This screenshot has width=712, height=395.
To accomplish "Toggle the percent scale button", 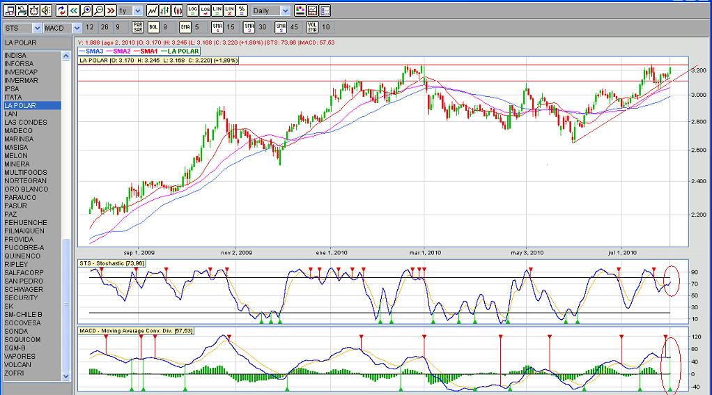I will (x=241, y=10).
